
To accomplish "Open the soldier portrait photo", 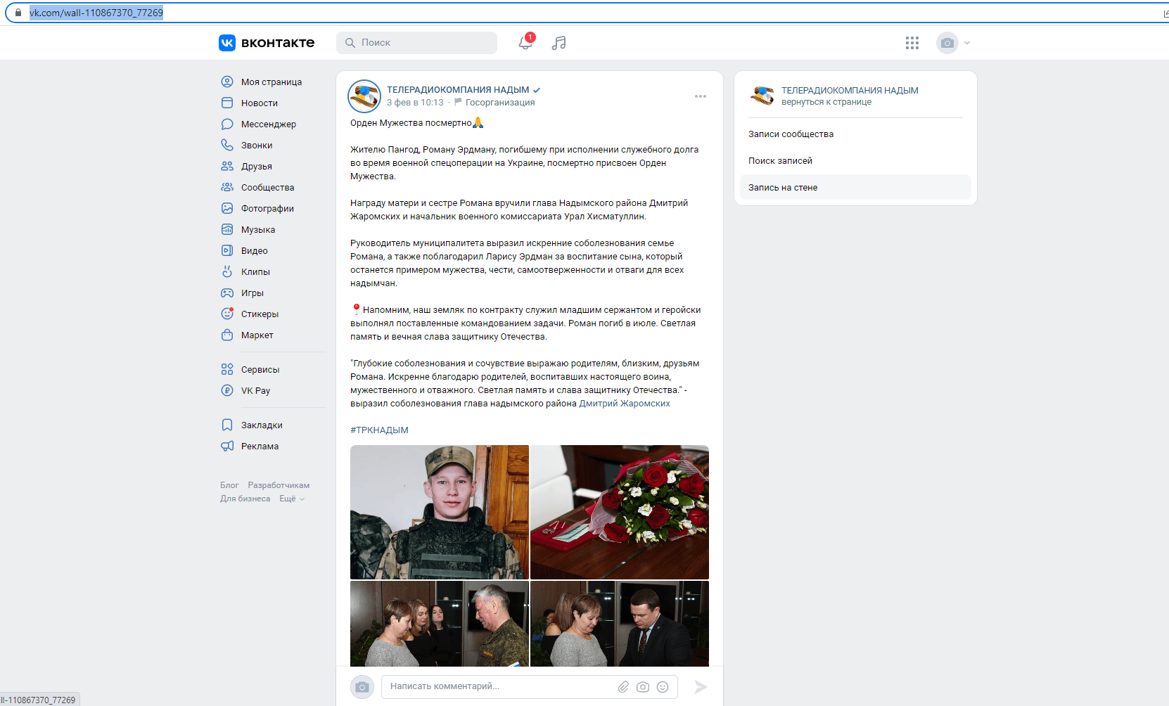I will coord(440,512).
